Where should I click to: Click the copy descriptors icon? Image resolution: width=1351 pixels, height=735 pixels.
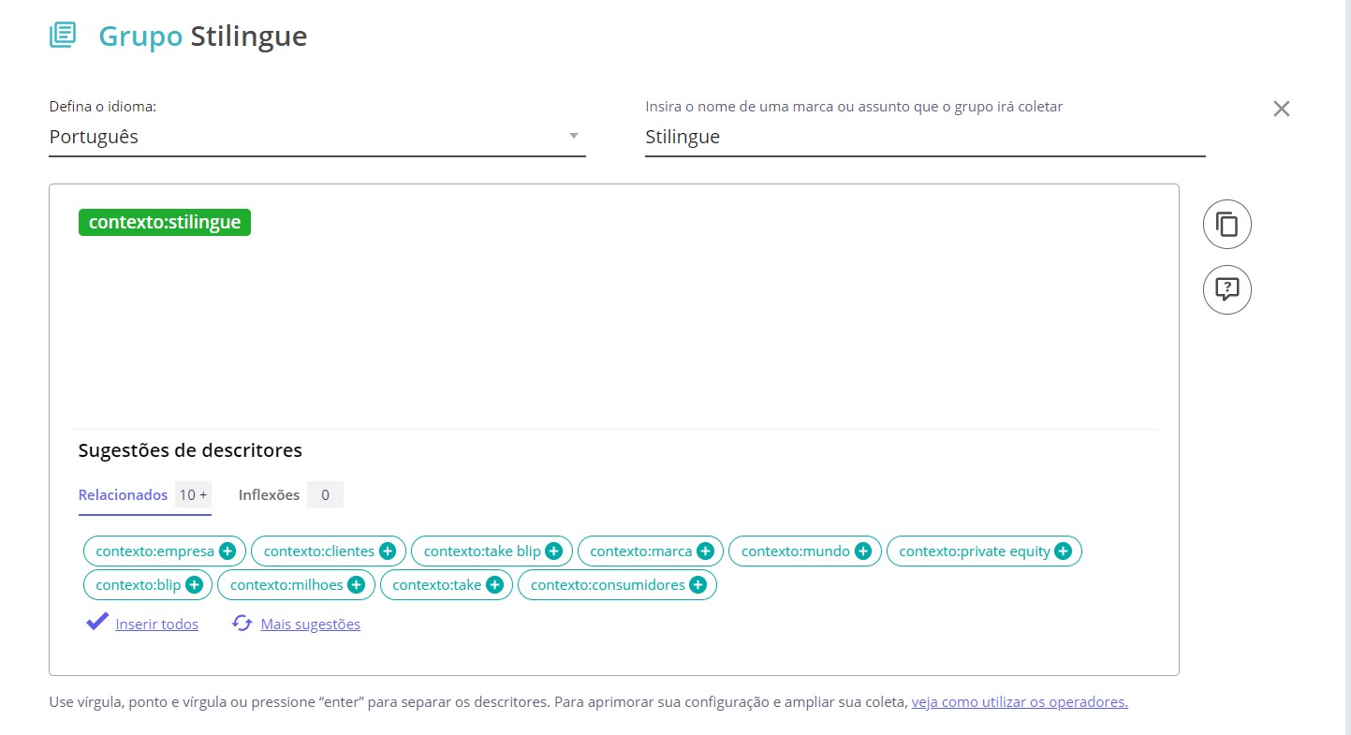[1226, 225]
